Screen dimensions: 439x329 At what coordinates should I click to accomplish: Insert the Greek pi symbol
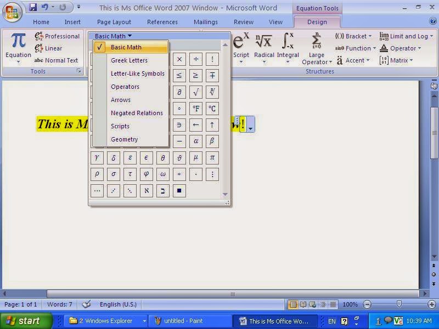[212, 158]
